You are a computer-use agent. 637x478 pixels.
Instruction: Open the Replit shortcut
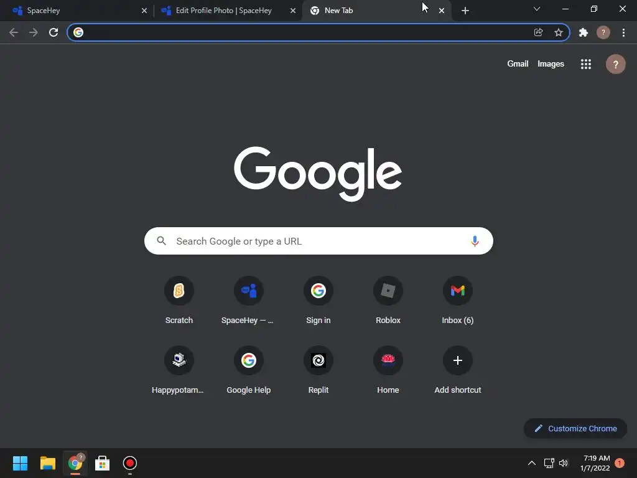[318, 360]
